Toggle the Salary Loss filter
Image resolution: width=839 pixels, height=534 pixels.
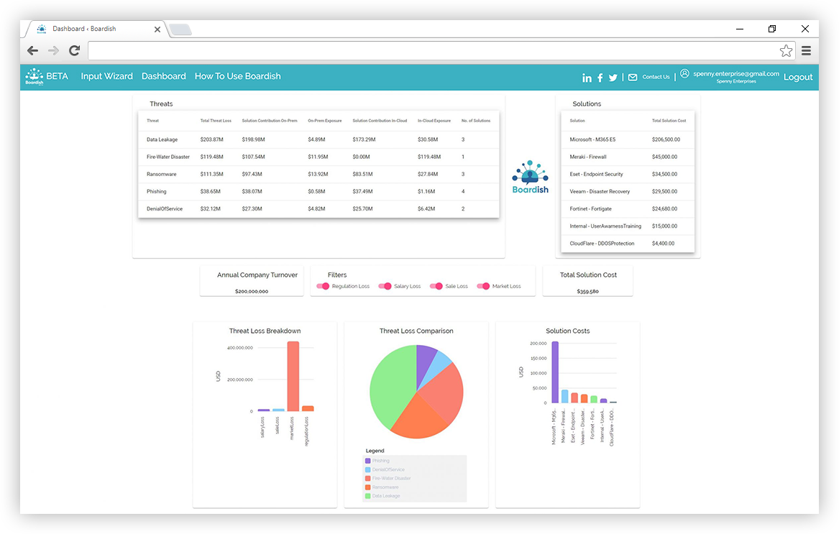tap(385, 286)
